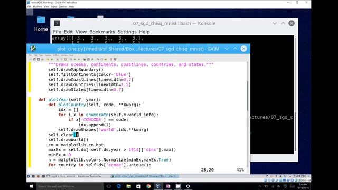The width and height of the screenshot is (338, 190).
Task: Click the terminal icon in Konsole title bar
Action: 57,23
